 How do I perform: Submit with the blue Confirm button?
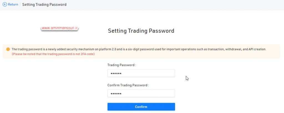pos(141,107)
